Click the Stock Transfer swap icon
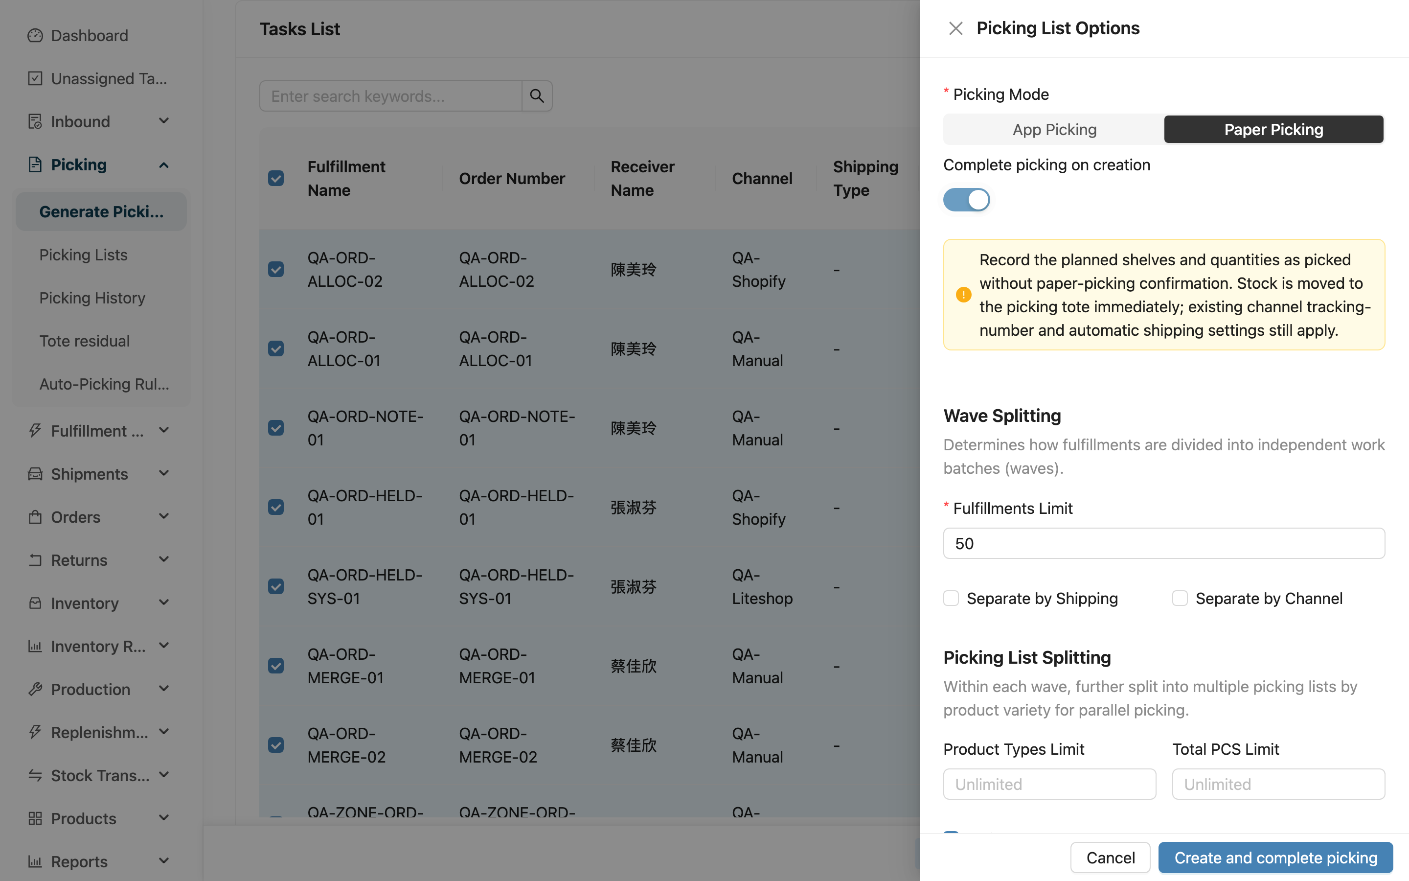Screen dimensions: 1409x881 [35, 776]
